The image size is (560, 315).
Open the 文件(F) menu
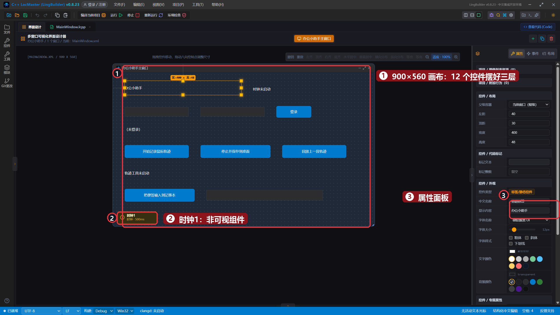click(x=119, y=5)
